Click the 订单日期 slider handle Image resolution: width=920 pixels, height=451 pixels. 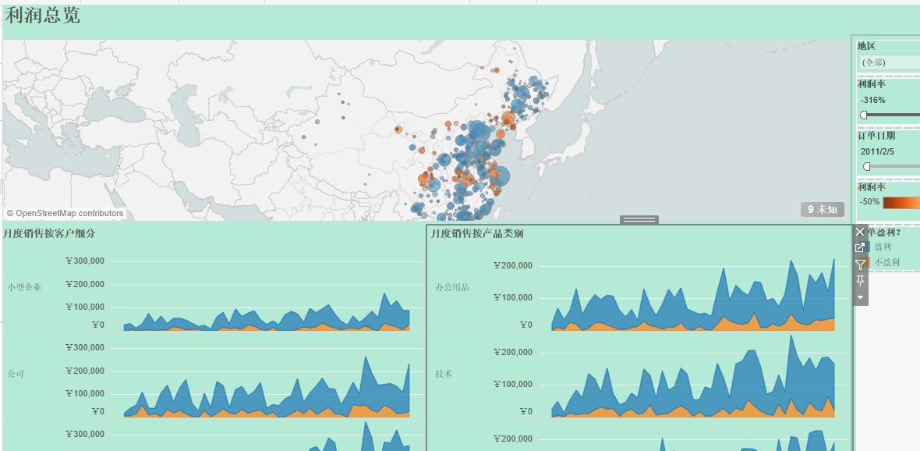pos(867,166)
